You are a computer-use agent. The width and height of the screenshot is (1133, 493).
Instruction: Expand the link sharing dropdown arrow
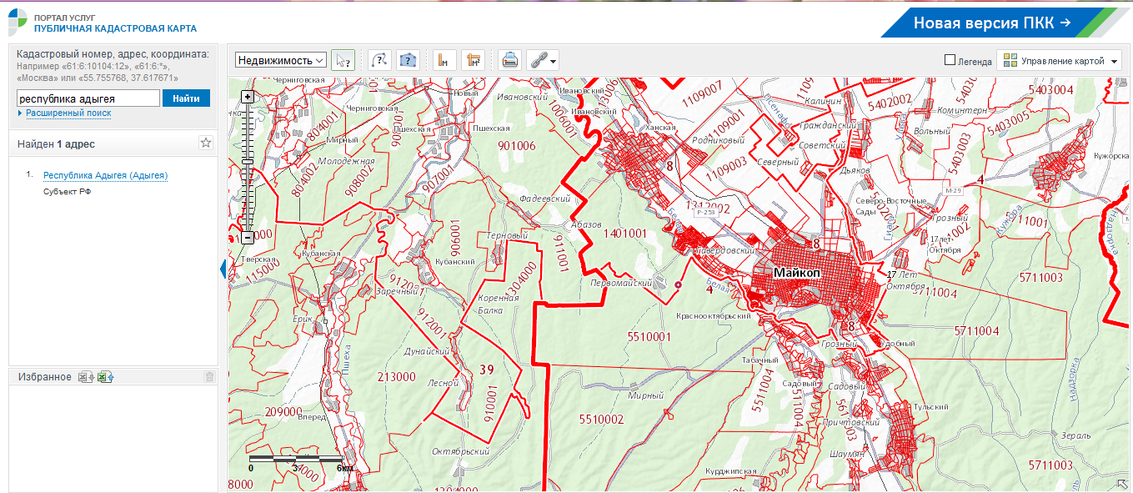pyautogui.click(x=552, y=61)
